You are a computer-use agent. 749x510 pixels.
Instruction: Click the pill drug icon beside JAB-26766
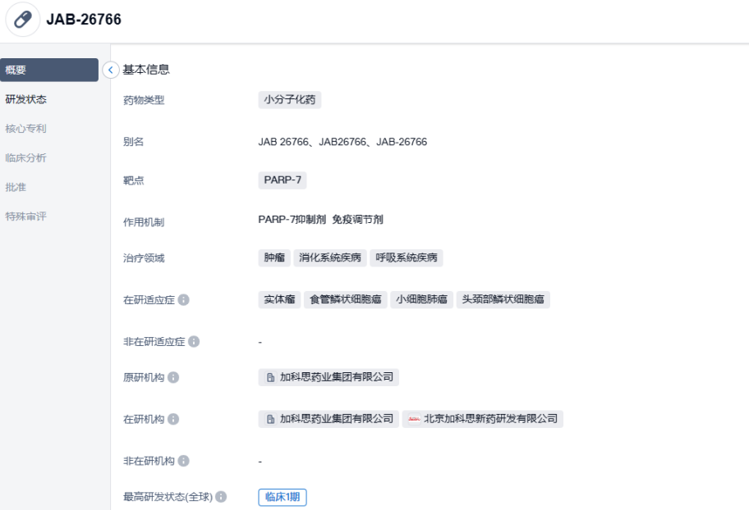point(23,20)
